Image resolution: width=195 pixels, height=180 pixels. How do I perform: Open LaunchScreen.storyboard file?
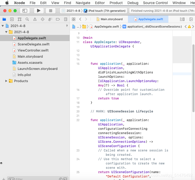(35, 69)
